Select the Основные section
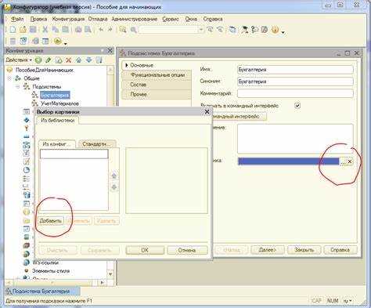The width and height of the screenshot is (371, 308). click(x=157, y=65)
